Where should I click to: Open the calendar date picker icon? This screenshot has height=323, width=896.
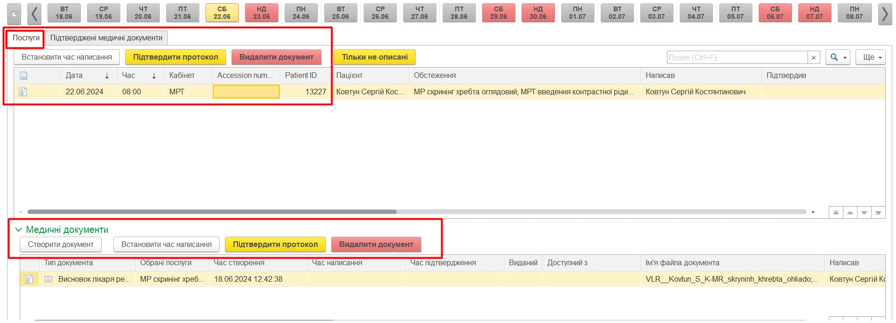coord(14,14)
